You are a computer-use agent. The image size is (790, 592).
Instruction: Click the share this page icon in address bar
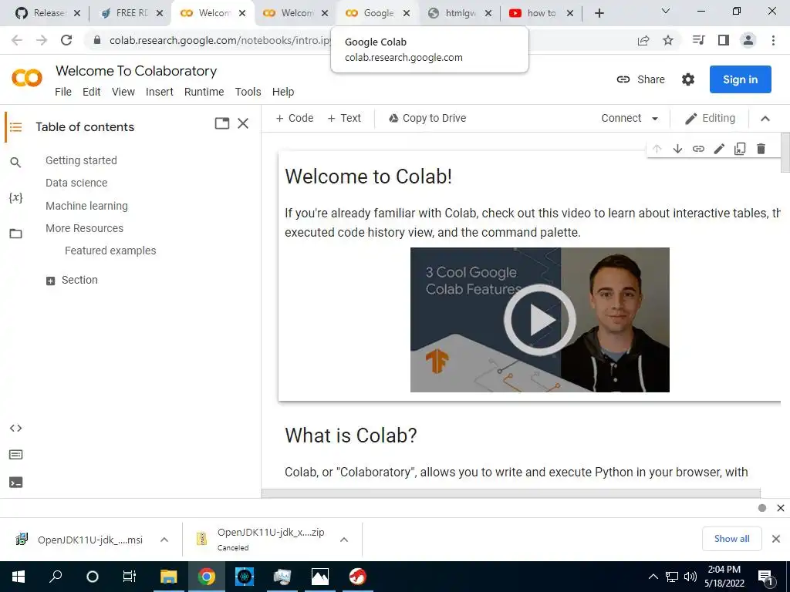[643, 40]
